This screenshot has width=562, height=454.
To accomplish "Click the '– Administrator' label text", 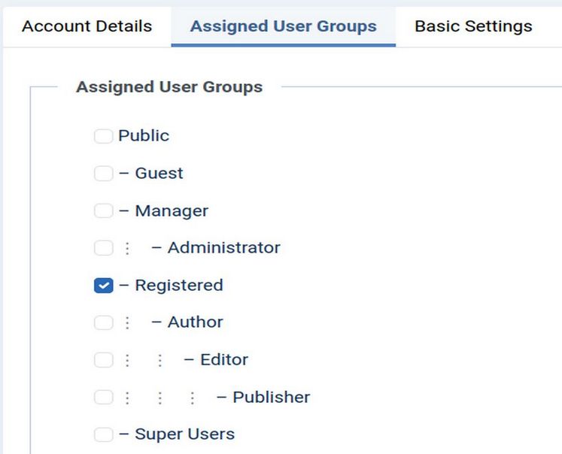I will pos(216,248).
